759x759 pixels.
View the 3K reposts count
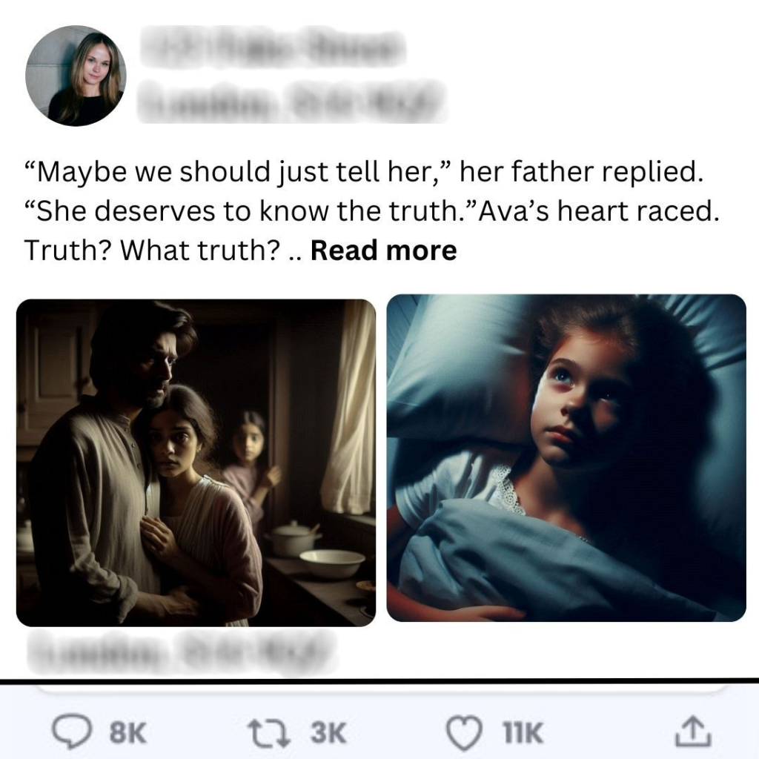point(328,732)
